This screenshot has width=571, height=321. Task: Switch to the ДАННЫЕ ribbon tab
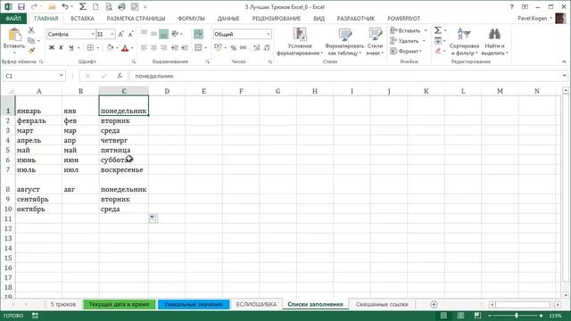click(x=228, y=18)
